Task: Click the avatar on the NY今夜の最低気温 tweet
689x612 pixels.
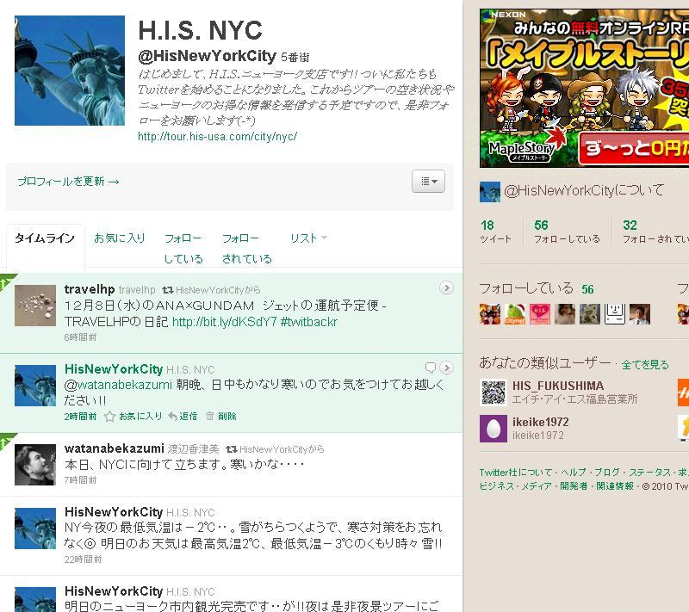Action: click(35, 529)
